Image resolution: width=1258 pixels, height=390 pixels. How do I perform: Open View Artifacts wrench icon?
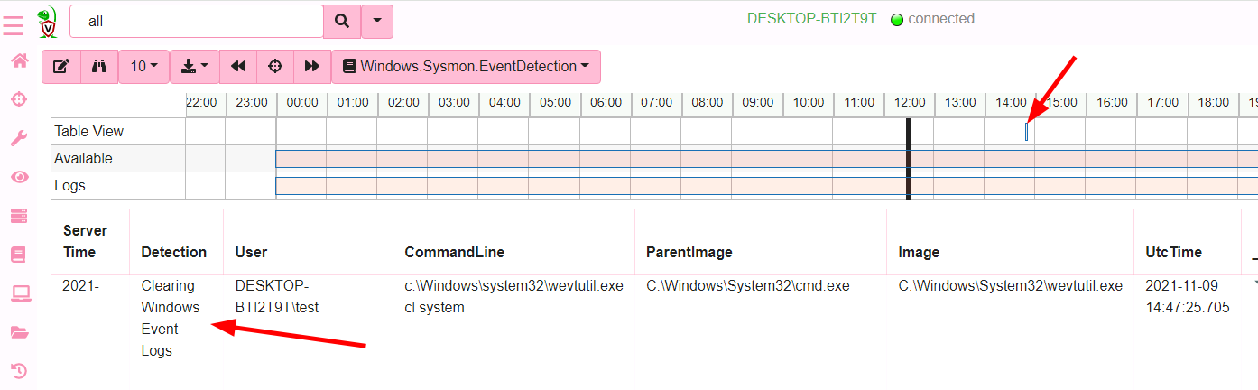coord(18,138)
